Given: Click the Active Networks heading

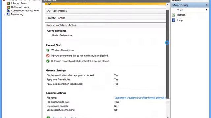Looking at the screenshot, I should 56,31.
